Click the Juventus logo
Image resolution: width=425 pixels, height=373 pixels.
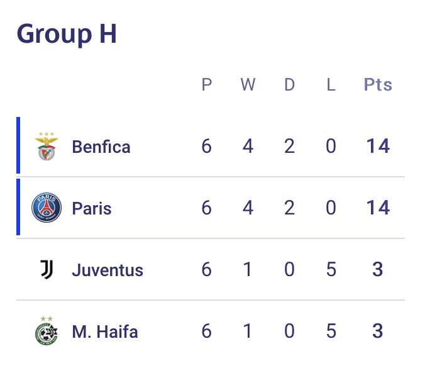click(47, 270)
